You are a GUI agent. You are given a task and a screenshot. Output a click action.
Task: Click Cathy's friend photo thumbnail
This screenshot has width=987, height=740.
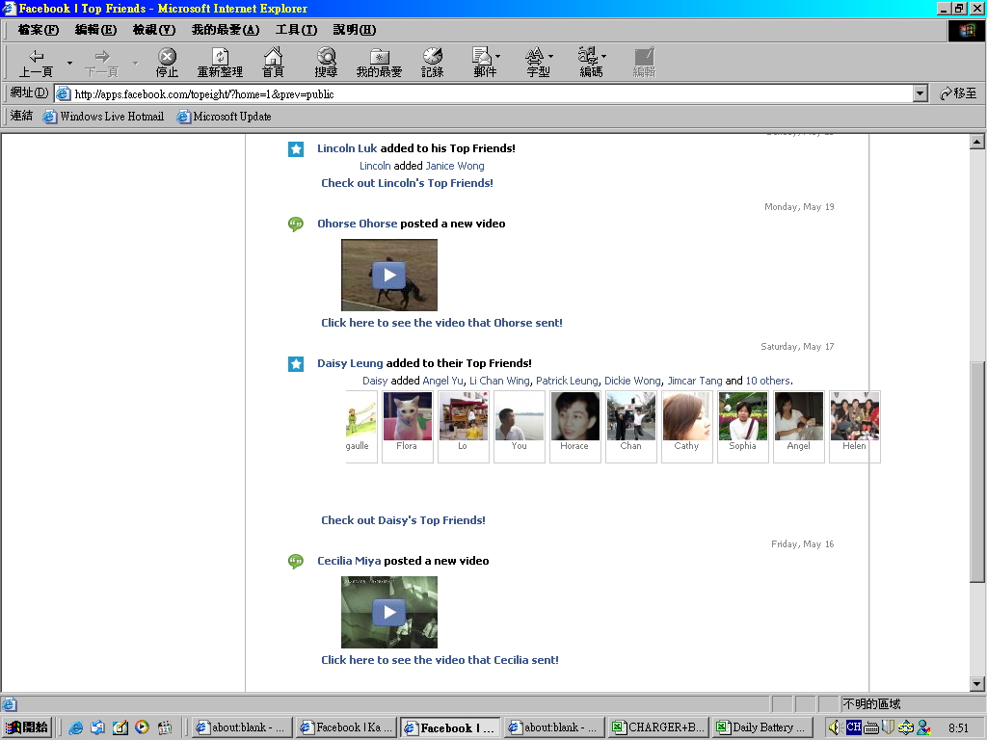(687, 416)
